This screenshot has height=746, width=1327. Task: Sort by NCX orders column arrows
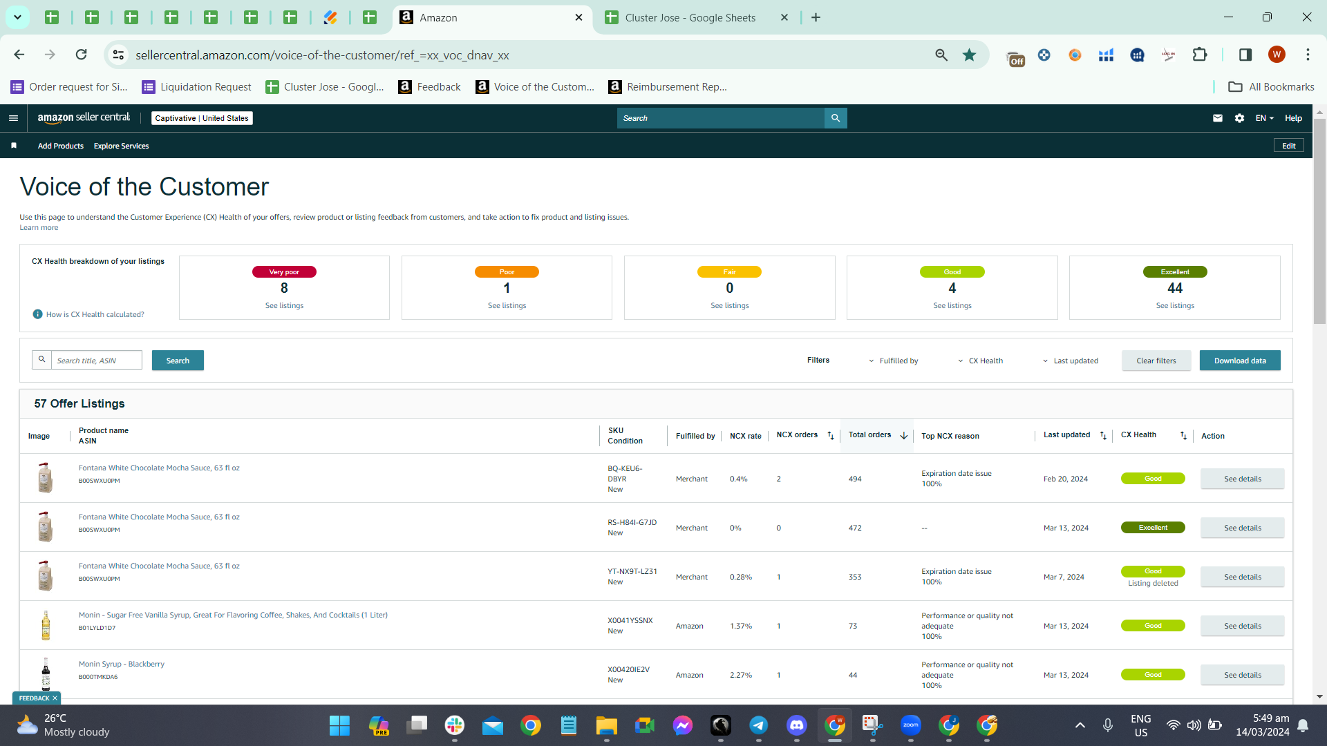[x=831, y=435]
